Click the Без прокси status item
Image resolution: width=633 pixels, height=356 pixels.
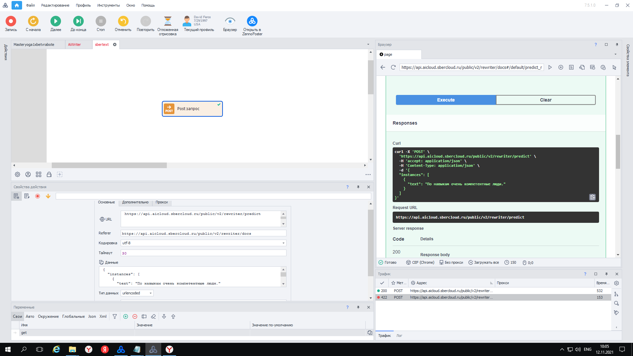pyautogui.click(x=451, y=263)
